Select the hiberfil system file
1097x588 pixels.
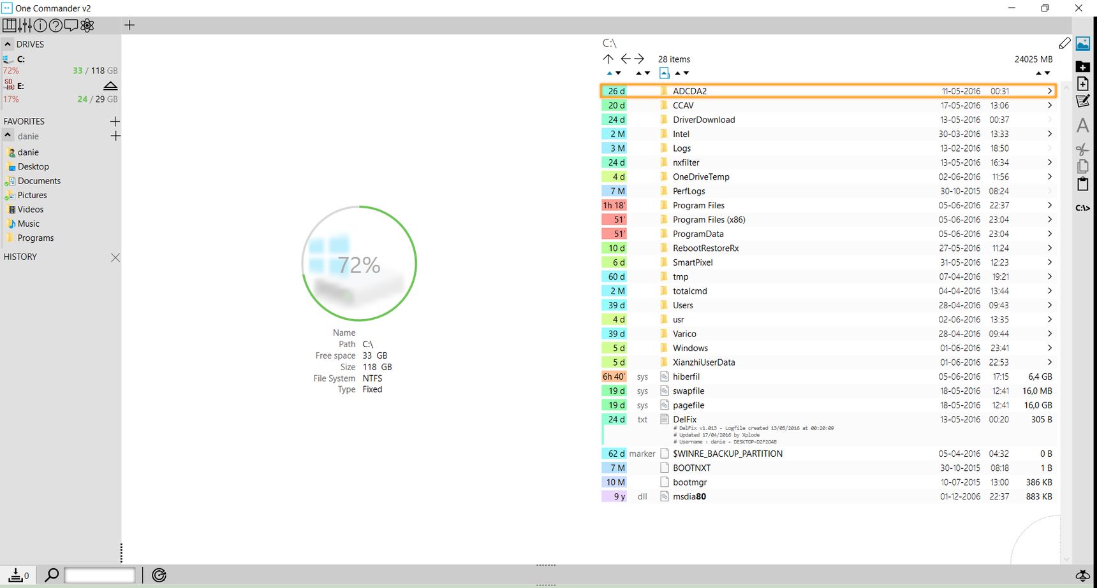[x=828, y=376]
